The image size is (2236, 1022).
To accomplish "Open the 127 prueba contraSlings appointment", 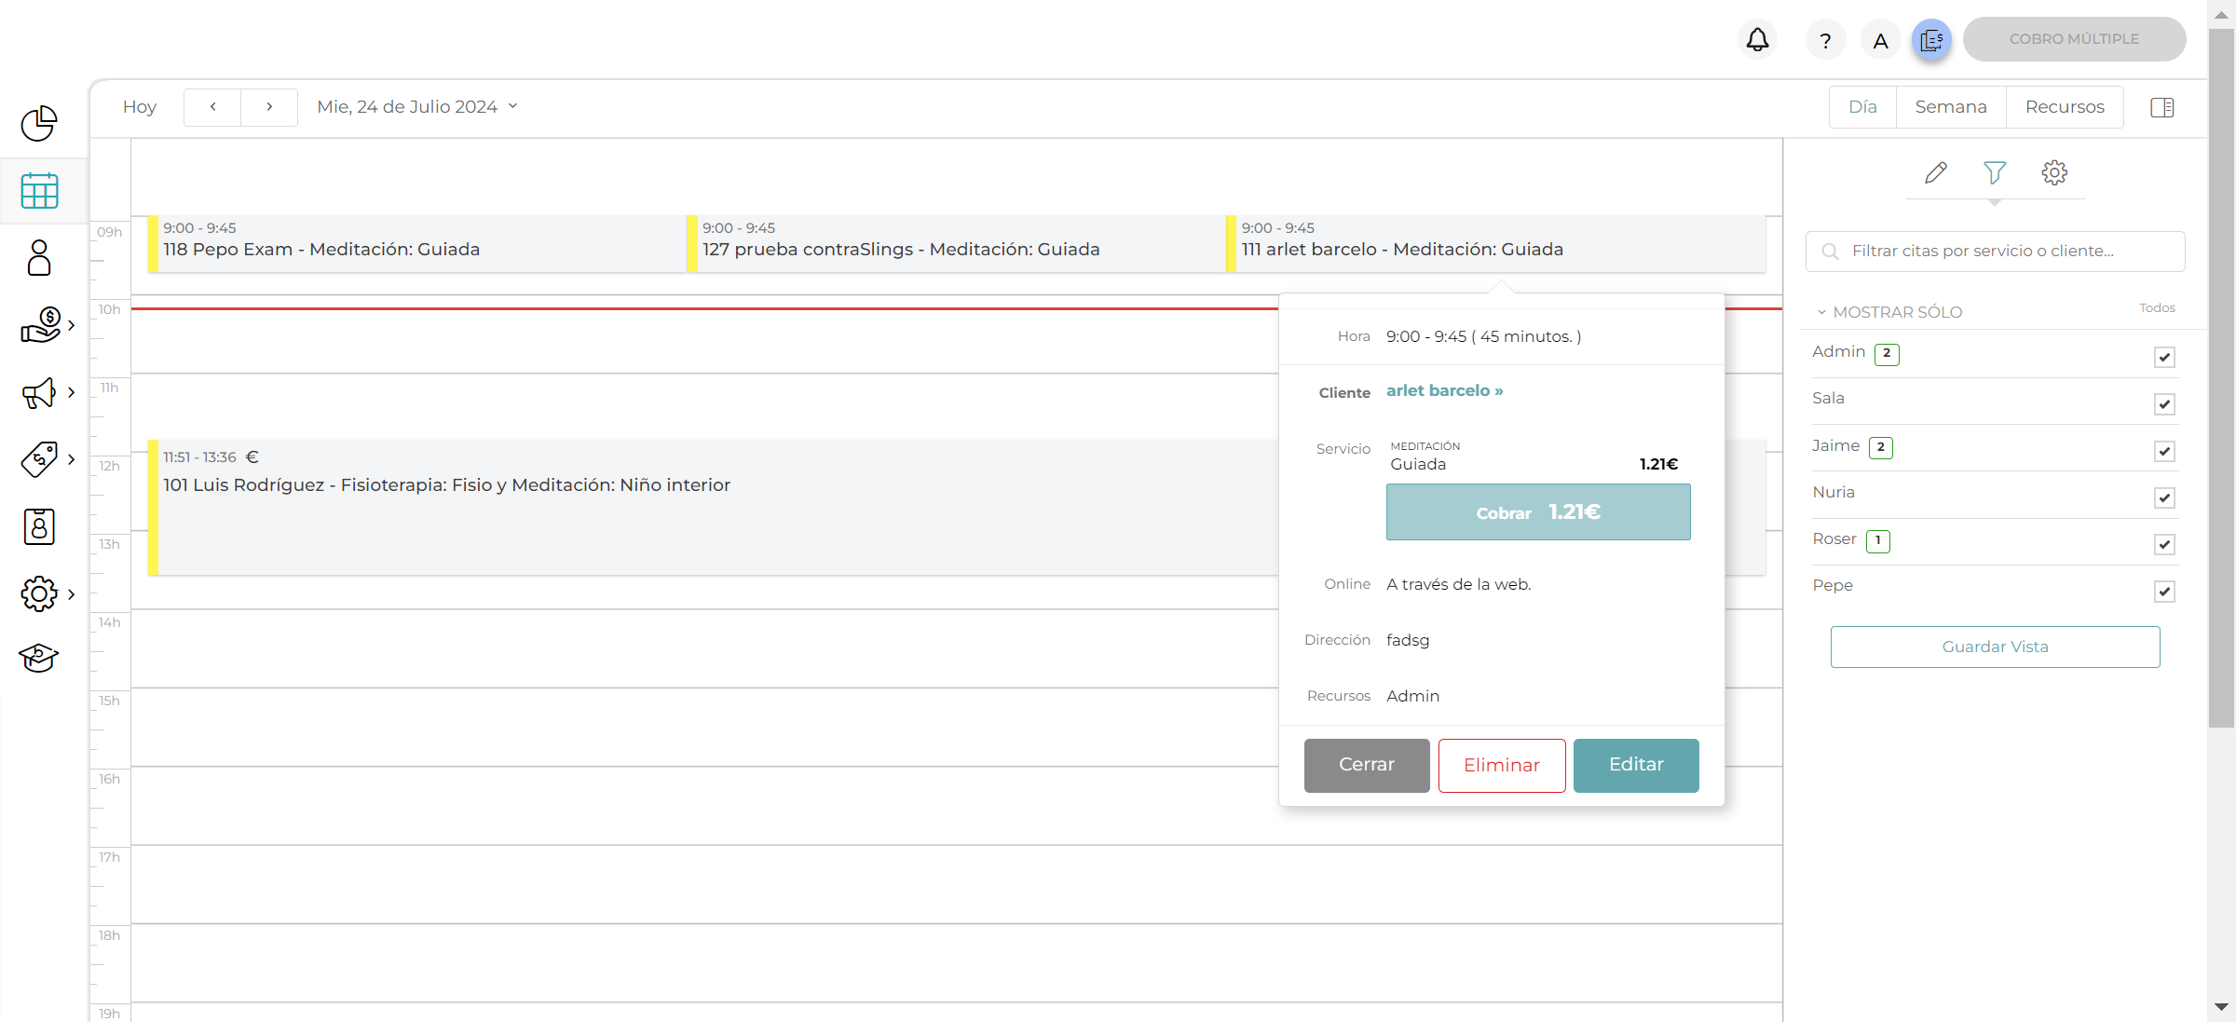I will pyautogui.click(x=956, y=243).
